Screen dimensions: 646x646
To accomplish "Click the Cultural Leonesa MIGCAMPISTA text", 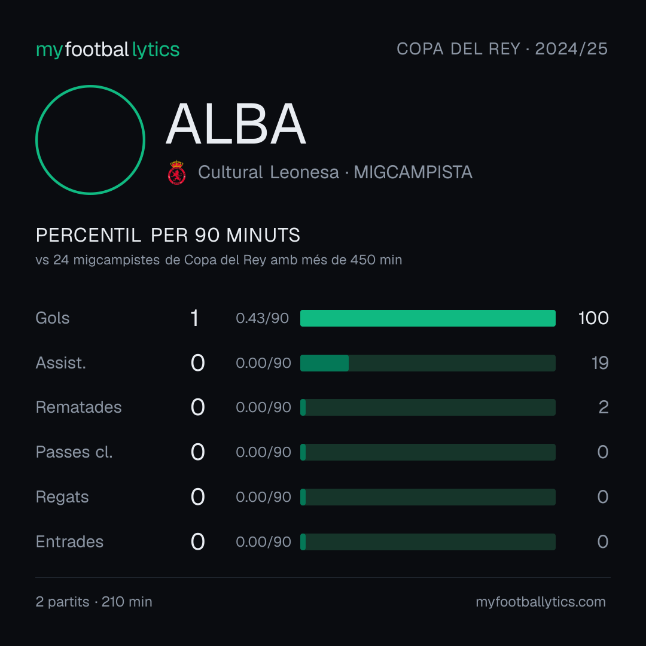I will tap(335, 172).
